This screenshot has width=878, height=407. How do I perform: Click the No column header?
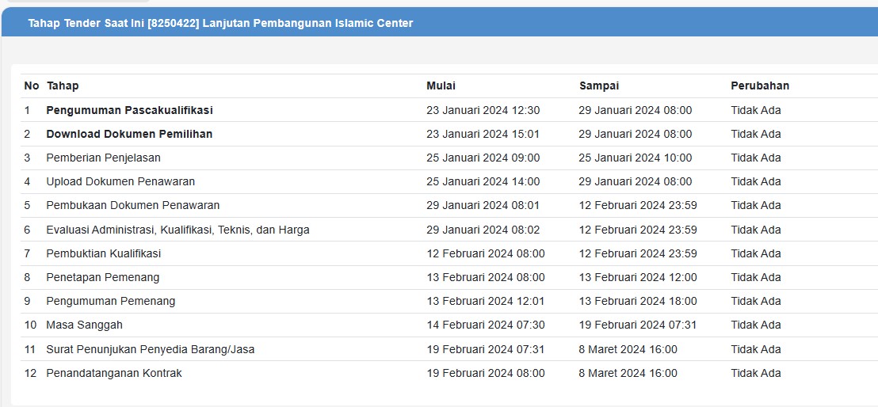(x=32, y=86)
